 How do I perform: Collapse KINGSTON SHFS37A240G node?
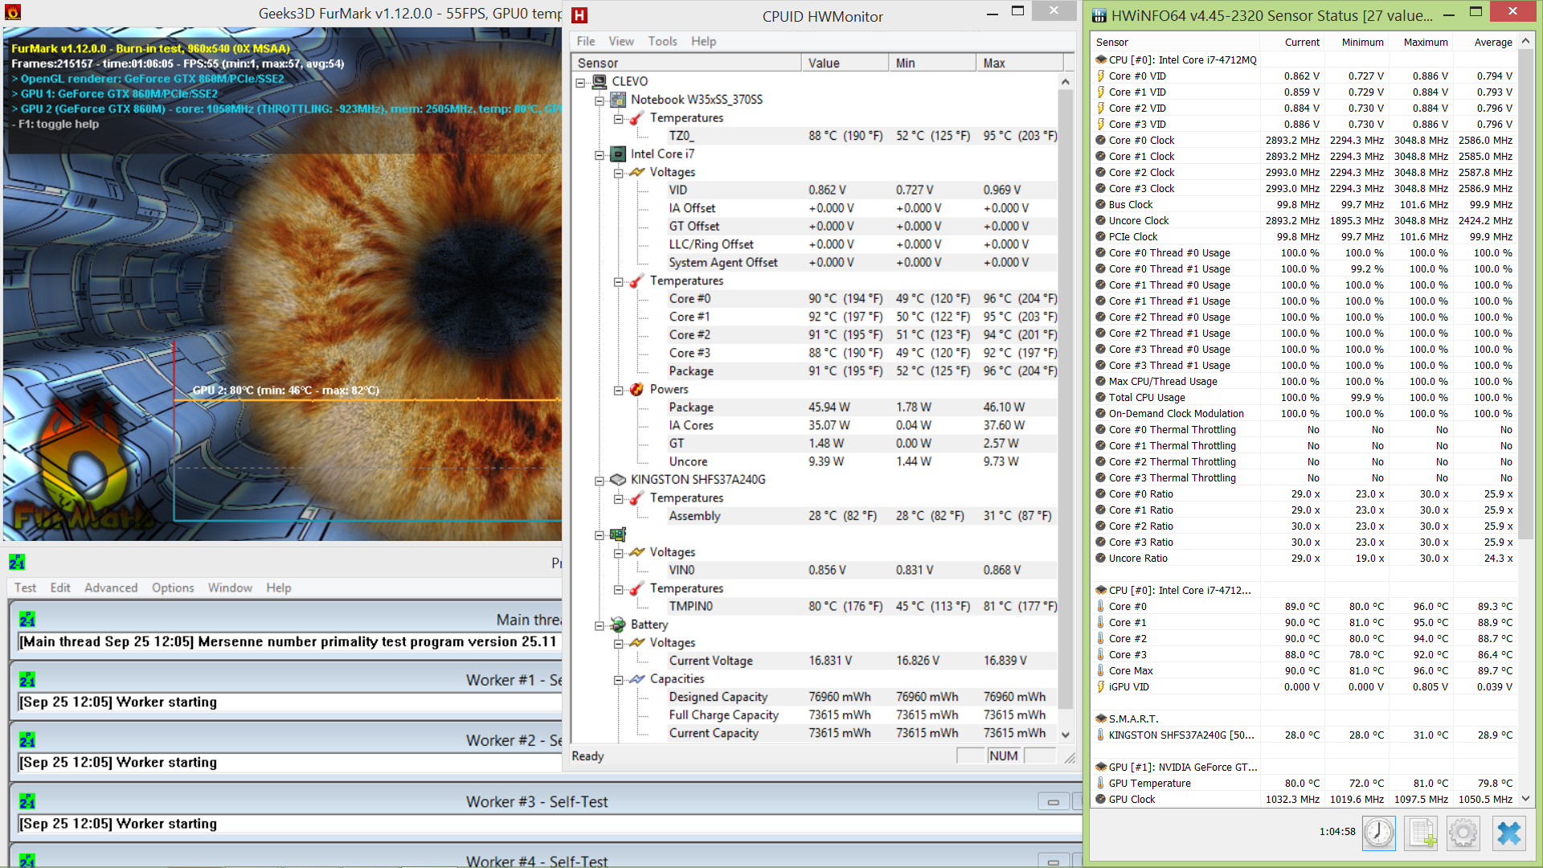point(600,481)
